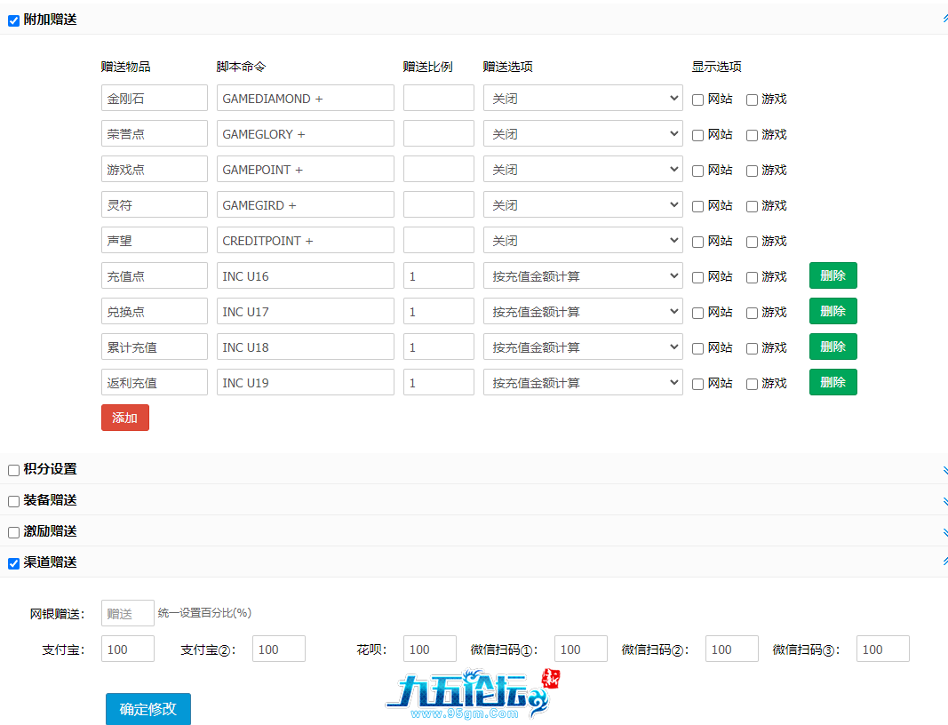Open 赠送选项 dropdown for 返利充值 row

582,382
